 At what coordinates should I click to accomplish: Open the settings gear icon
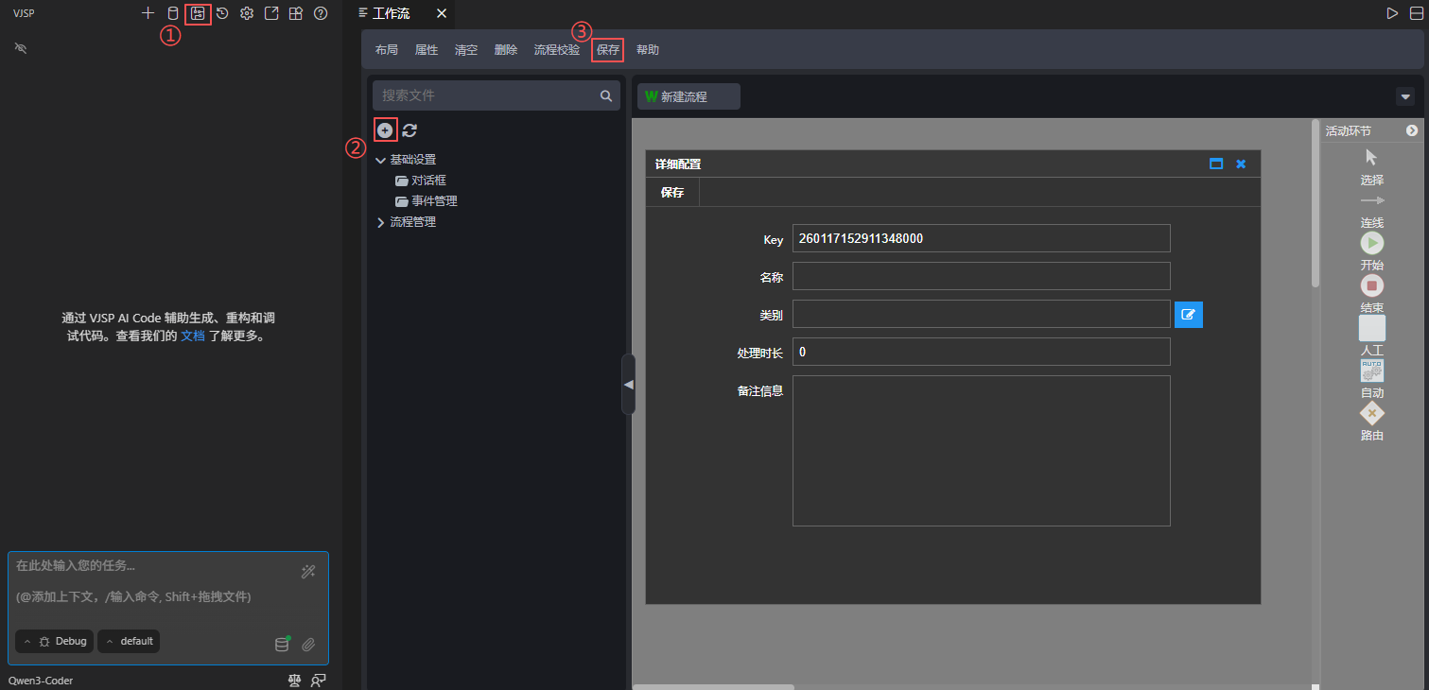point(247,13)
